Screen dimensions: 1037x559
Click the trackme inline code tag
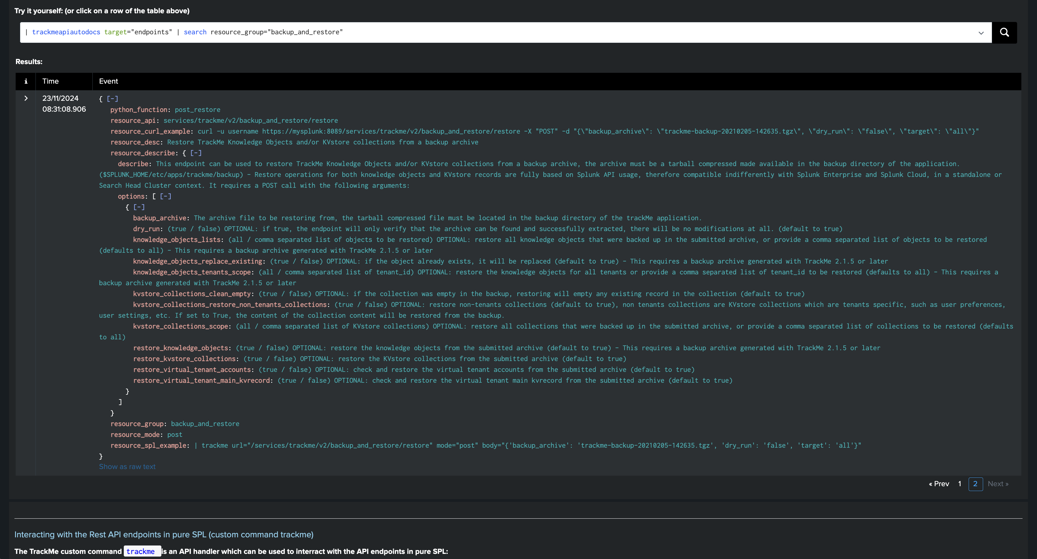tap(142, 551)
